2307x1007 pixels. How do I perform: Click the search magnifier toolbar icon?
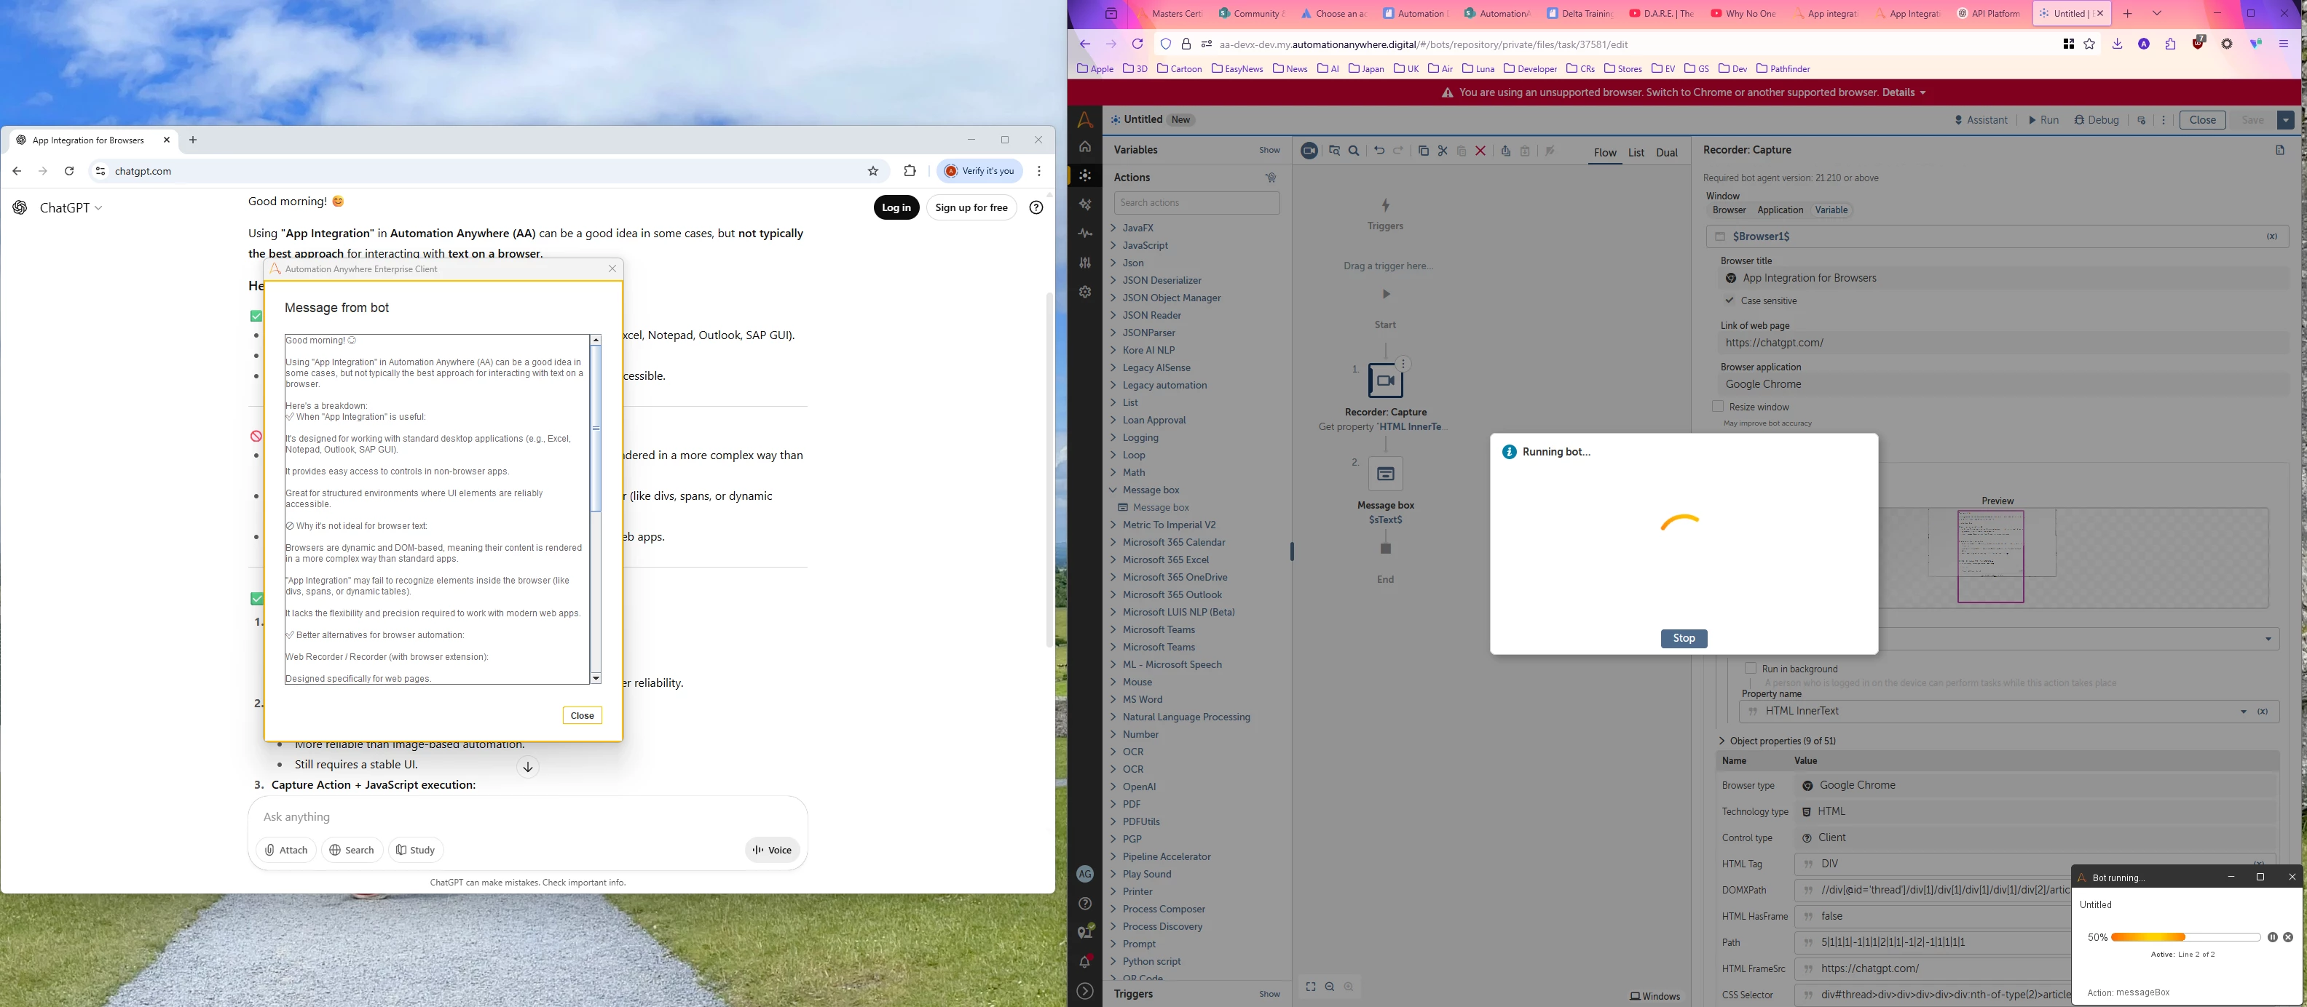[x=1353, y=151]
